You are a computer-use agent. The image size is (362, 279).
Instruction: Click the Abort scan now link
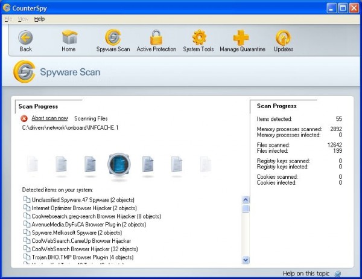[x=49, y=118]
